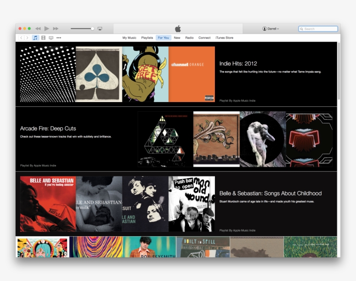The width and height of the screenshot is (356, 281).
Task: Select the Ron Sexsmith album cover
Action: coord(150,247)
